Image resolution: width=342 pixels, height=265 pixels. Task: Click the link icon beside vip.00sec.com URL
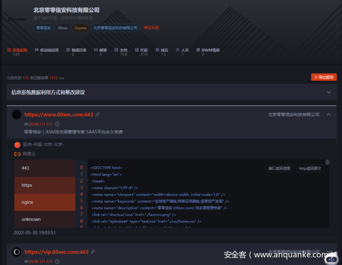tap(93, 252)
